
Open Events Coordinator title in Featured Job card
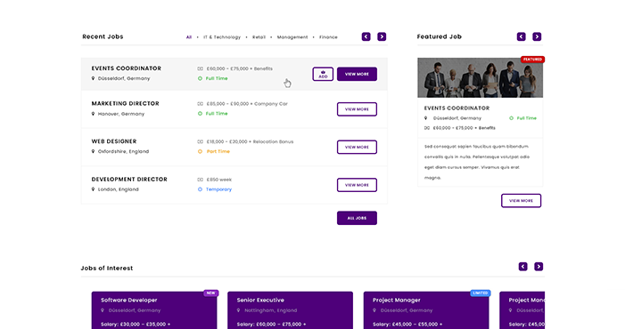456,108
